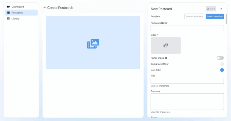
Task: Open the blue Icon Color swatch
Action: click(222, 70)
